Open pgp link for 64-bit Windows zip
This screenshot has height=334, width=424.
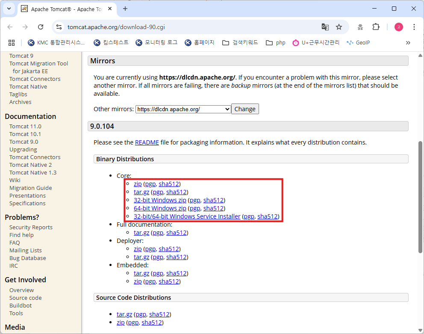pyautogui.click(x=195, y=208)
